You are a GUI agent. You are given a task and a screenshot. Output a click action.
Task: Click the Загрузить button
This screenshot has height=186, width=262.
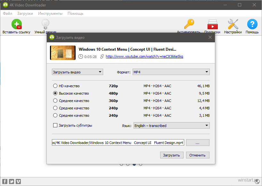click(x=172, y=155)
